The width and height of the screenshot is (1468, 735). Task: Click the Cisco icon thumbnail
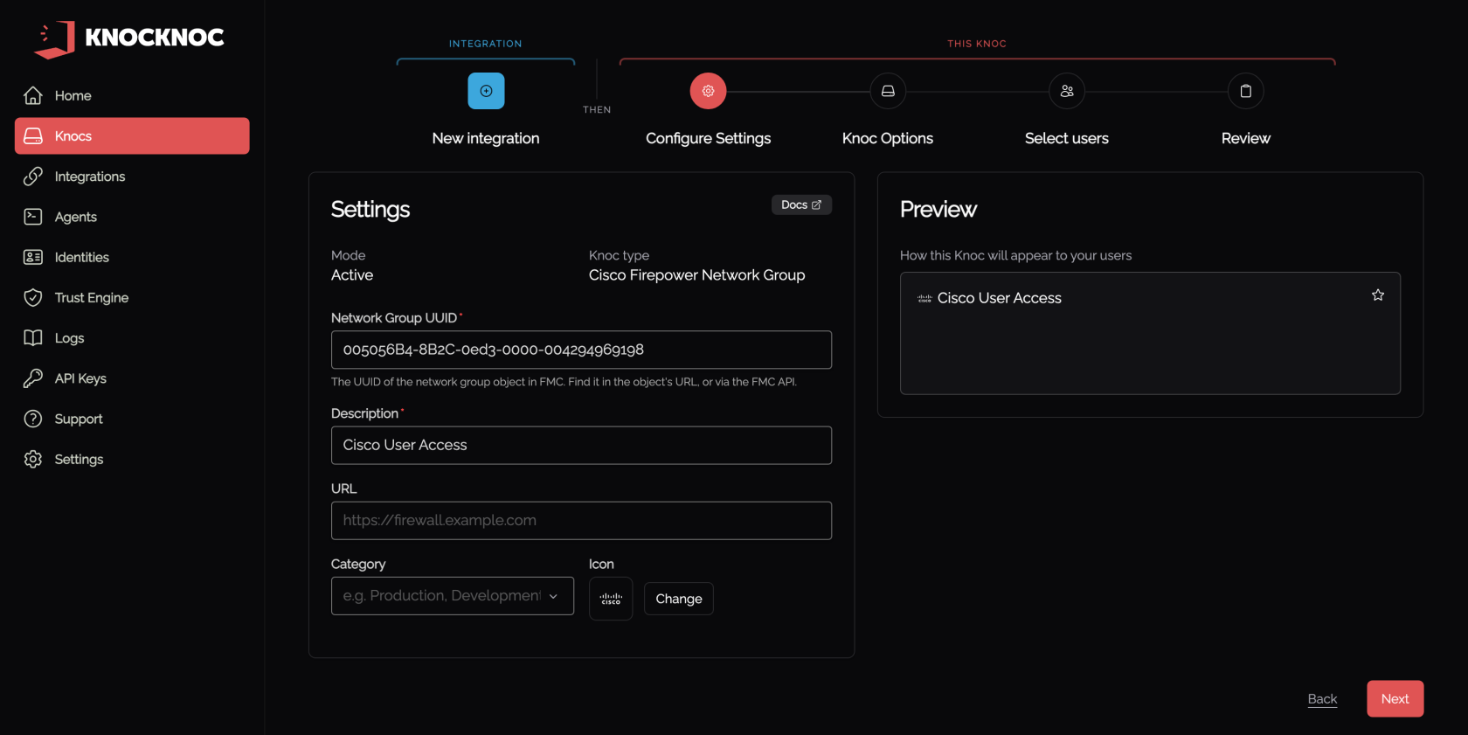click(611, 599)
